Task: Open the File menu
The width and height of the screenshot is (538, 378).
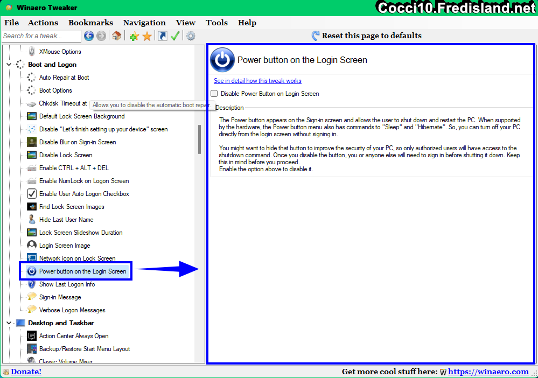Action: [x=12, y=23]
